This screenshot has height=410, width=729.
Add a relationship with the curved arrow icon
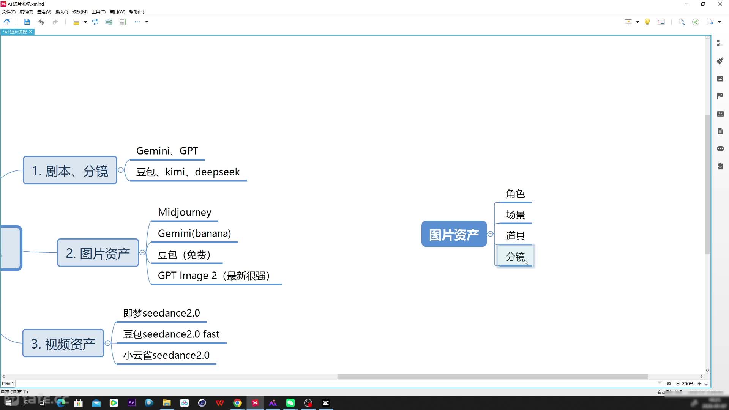(95, 22)
